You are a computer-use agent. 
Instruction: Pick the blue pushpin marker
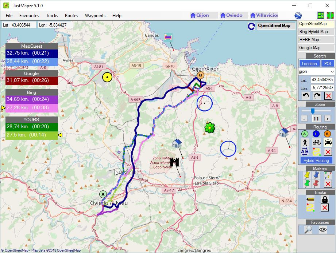click(x=316, y=175)
